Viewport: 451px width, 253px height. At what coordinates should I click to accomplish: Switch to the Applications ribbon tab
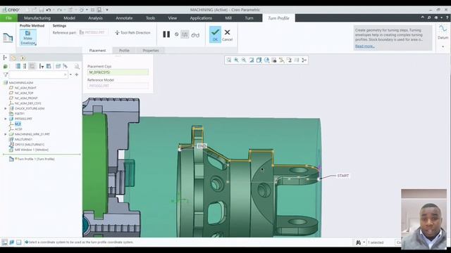coord(201,18)
